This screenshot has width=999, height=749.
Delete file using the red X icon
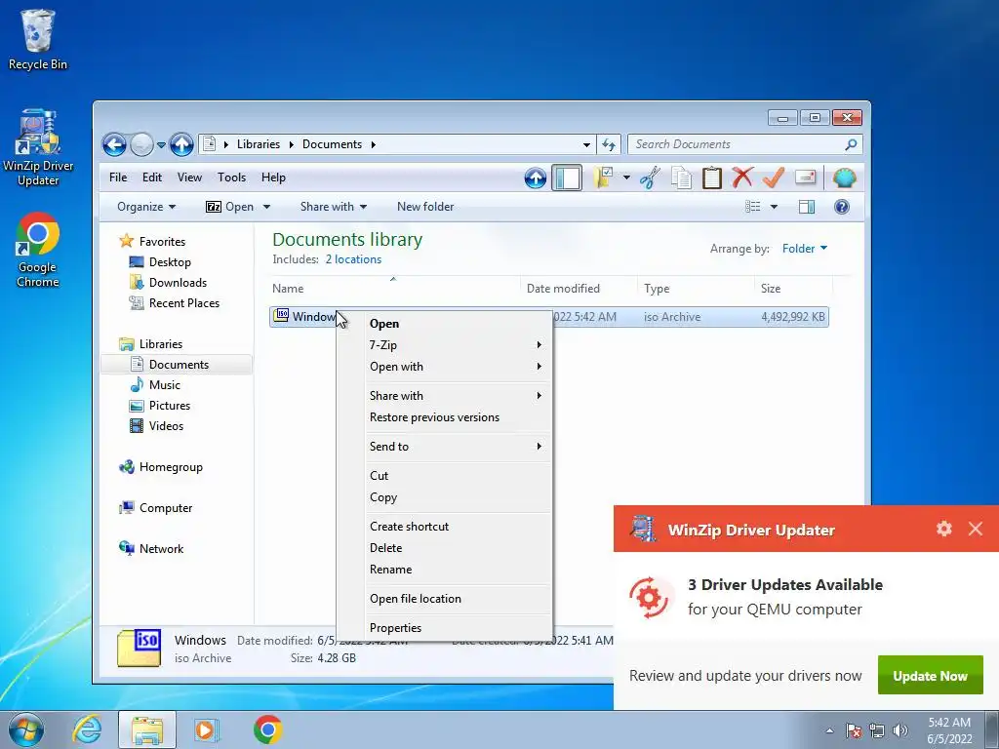[742, 177]
